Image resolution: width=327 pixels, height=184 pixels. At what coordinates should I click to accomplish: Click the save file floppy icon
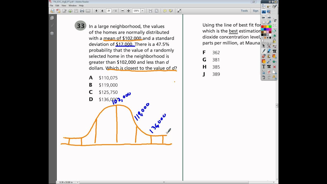click(x=76, y=11)
